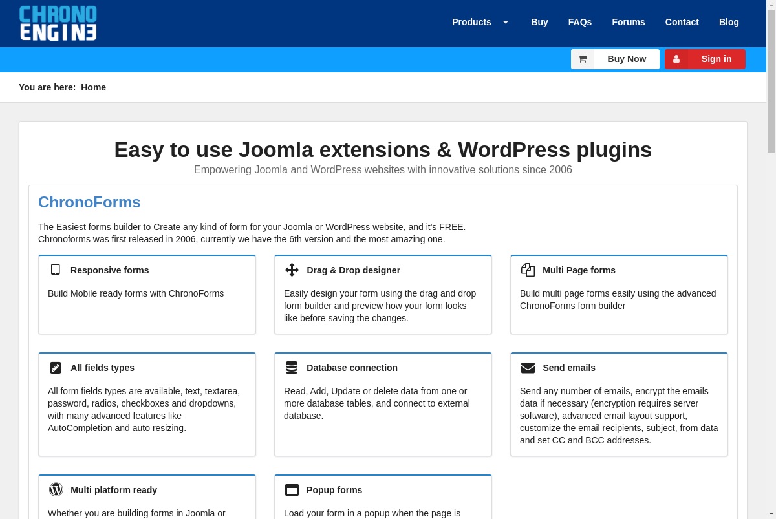Click the page vertical scrollbar thumb
Image resolution: width=776 pixels, height=519 pixels.
(771, 81)
